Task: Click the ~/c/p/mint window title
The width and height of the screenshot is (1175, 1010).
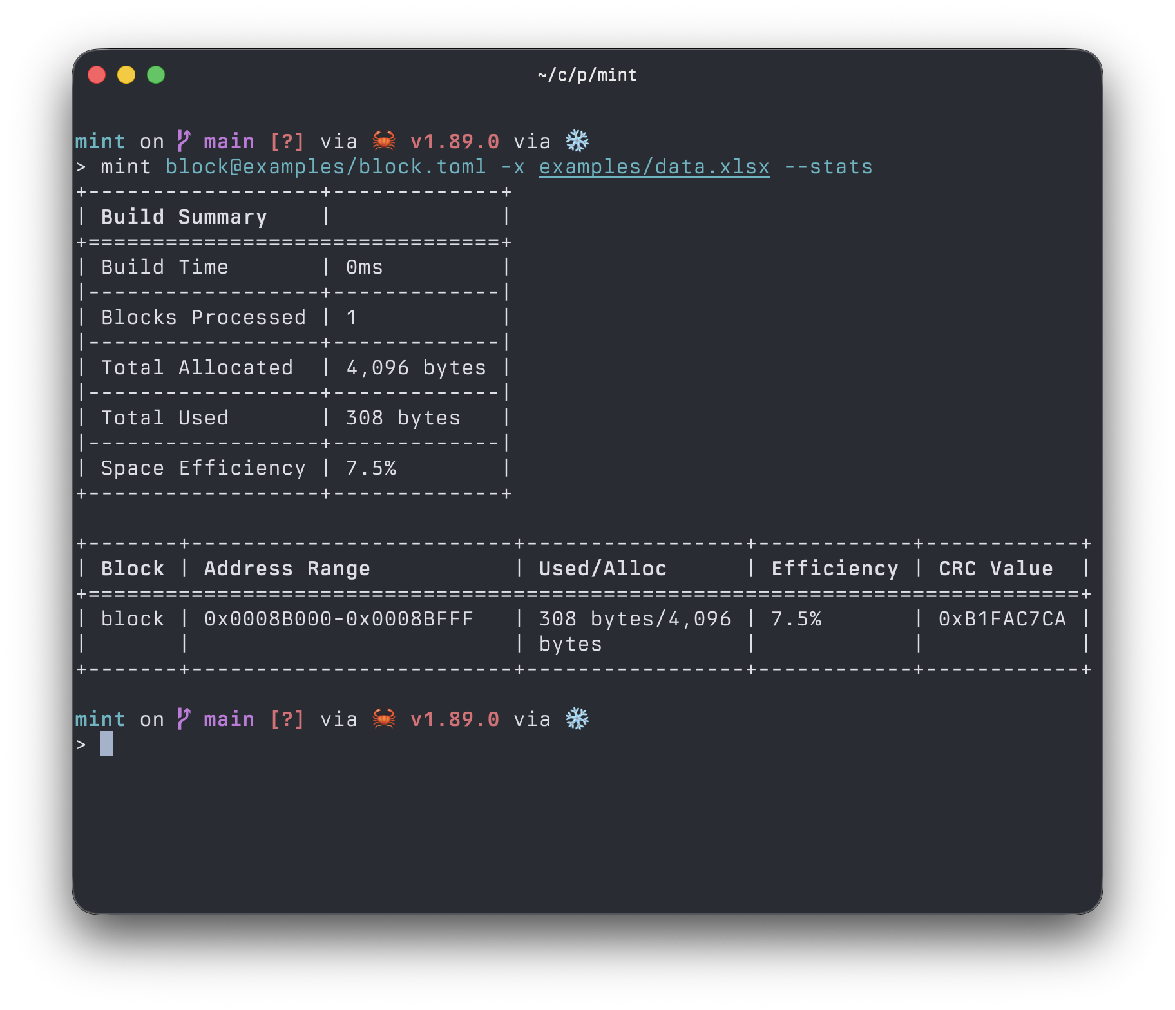Action: (587, 75)
